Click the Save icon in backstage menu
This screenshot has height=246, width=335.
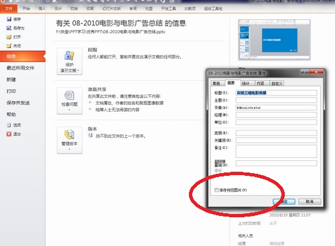[x=9, y=19]
